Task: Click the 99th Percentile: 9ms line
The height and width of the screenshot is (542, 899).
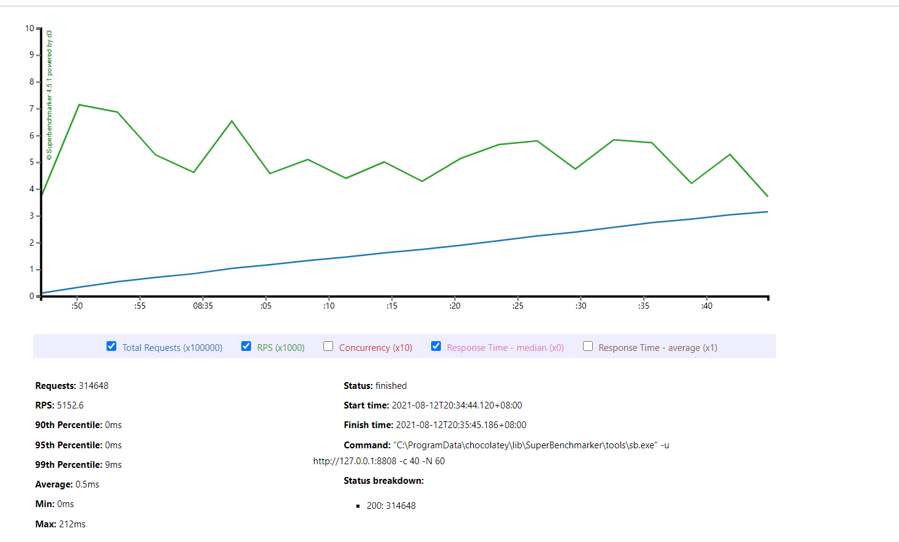Action: click(78, 465)
